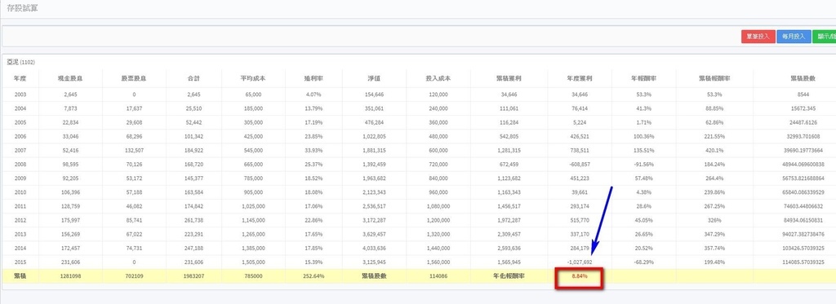Click the 114086 summary shares value
836x304 pixels.
[438, 276]
